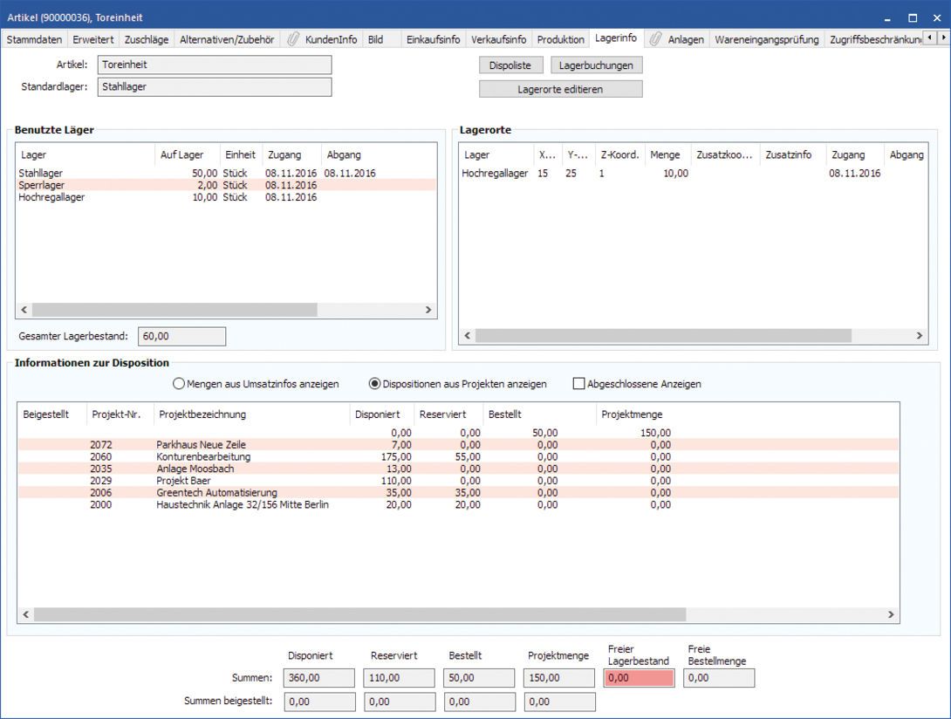Click the Lagerorte horizontal scrollbar thumb
Screen dimensions: 951x719
[x=663, y=335]
